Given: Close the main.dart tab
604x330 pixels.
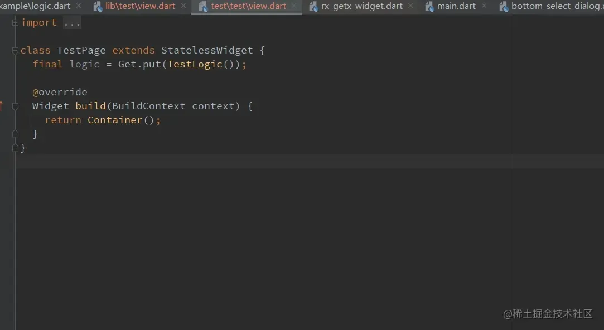Looking at the screenshot, I should (484, 6).
